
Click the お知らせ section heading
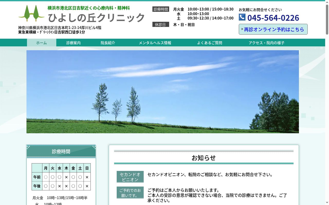pyautogui.click(x=204, y=158)
